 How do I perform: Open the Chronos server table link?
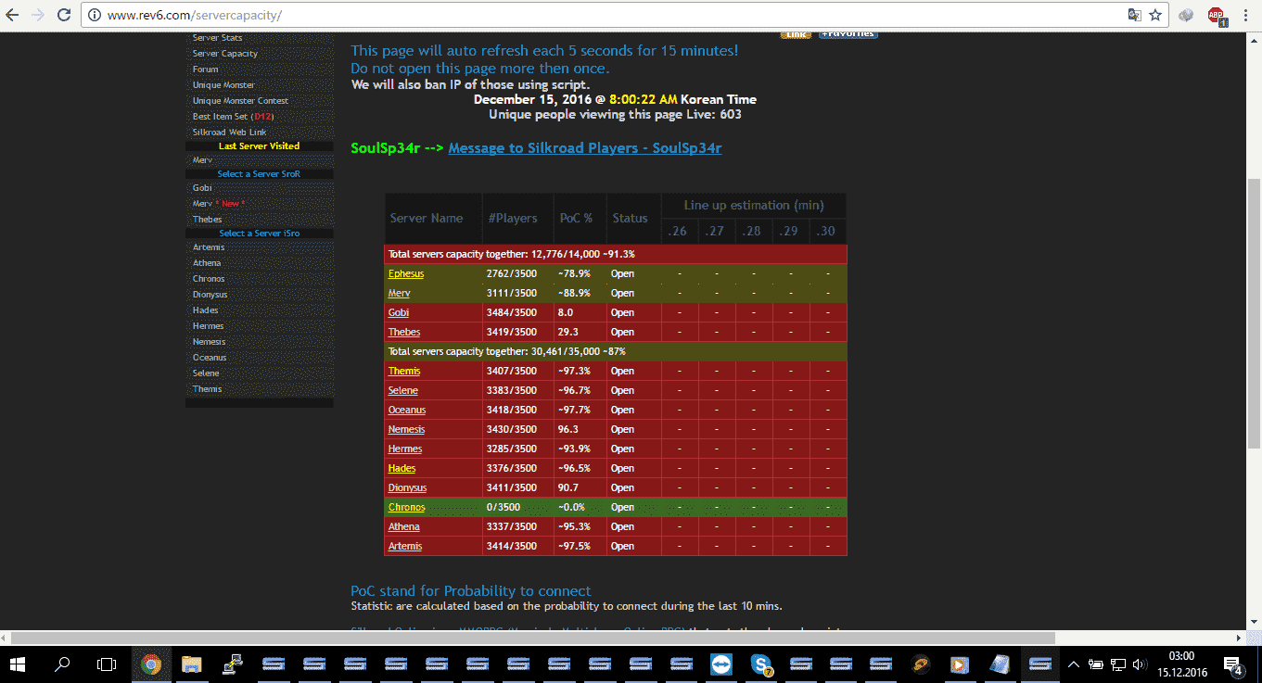[x=406, y=508]
